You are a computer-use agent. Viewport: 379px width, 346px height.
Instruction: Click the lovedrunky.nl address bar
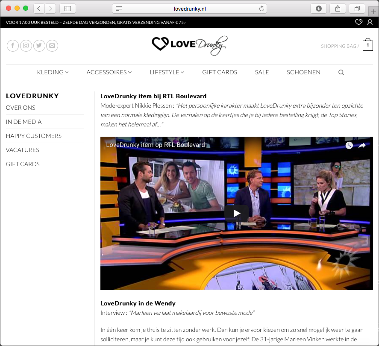[x=190, y=9]
